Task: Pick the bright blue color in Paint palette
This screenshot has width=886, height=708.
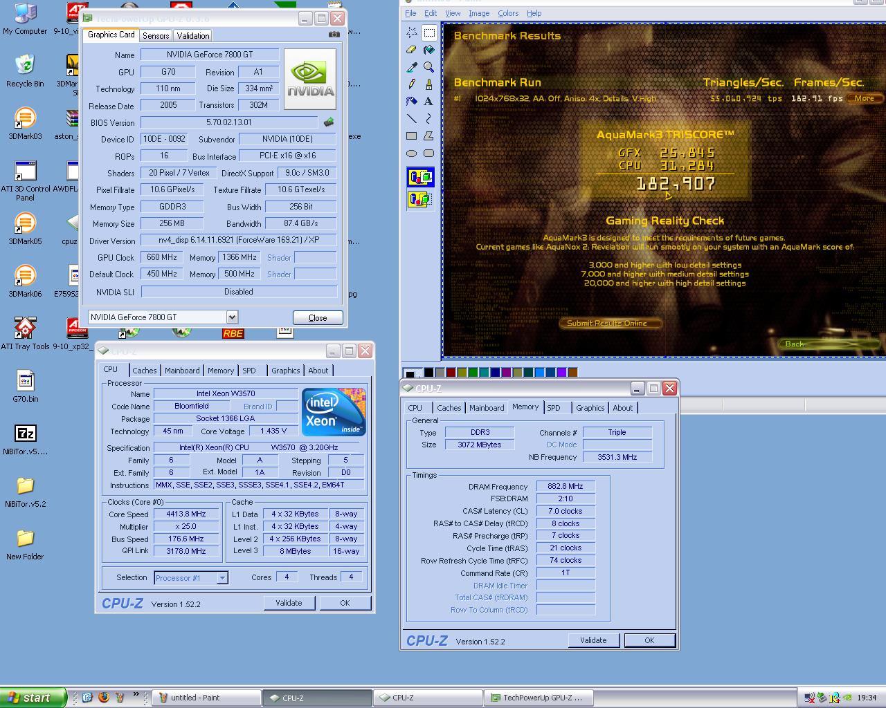Action: click(x=539, y=373)
